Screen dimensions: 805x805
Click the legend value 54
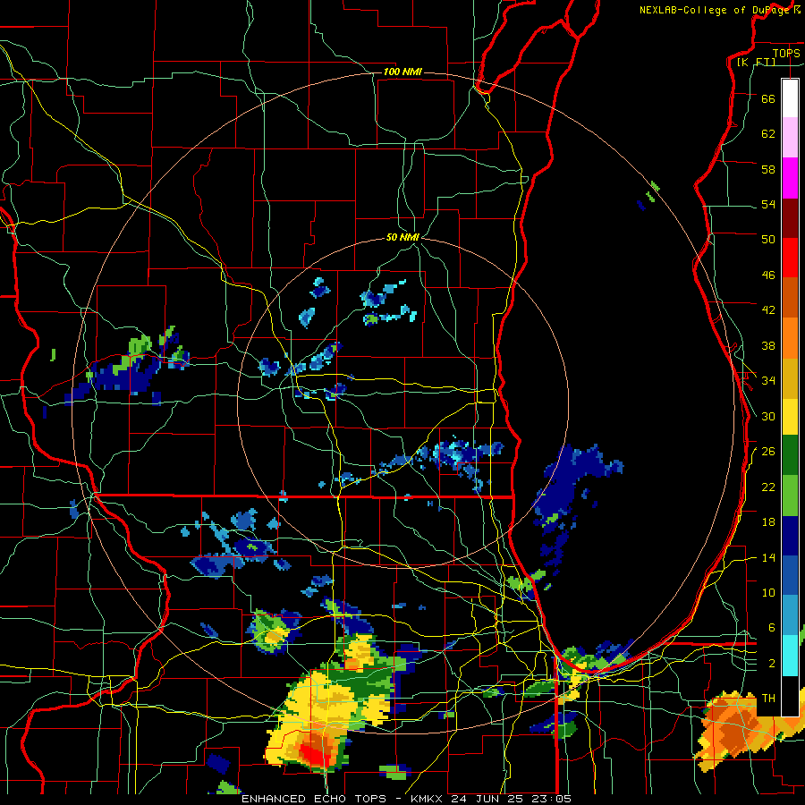click(768, 204)
